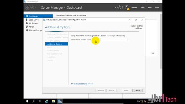The height and width of the screenshot is (104, 185).
Task: Select Dashboard in the sidebar
Action: [38, 16]
